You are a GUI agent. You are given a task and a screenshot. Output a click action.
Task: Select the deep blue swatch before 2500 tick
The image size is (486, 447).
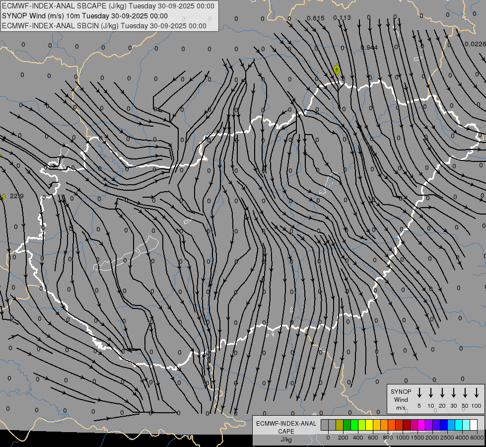pyautogui.click(x=444, y=425)
